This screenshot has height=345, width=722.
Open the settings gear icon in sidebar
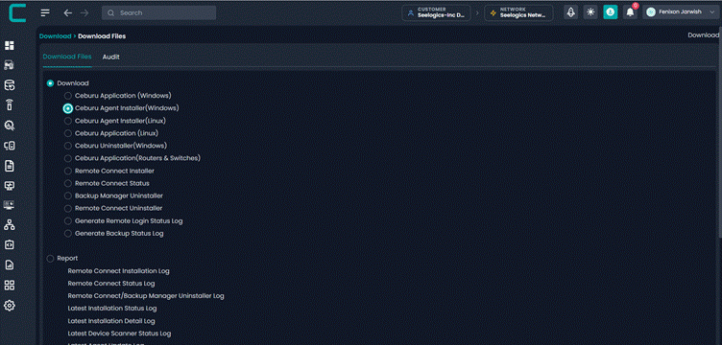pyautogui.click(x=10, y=306)
